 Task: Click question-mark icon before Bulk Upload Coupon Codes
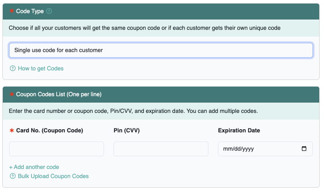pos(12,176)
